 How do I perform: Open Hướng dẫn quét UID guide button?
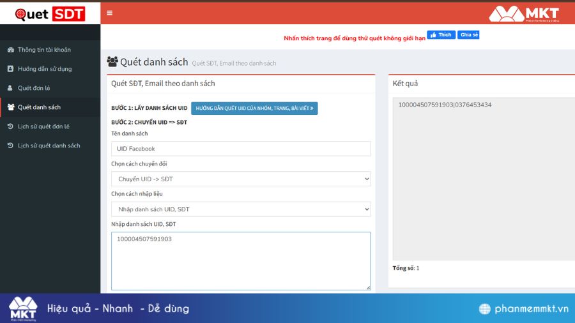pyautogui.click(x=254, y=109)
